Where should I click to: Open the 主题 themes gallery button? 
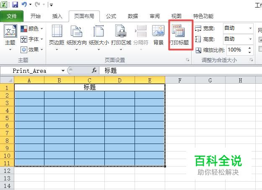[x=10, y=38]
